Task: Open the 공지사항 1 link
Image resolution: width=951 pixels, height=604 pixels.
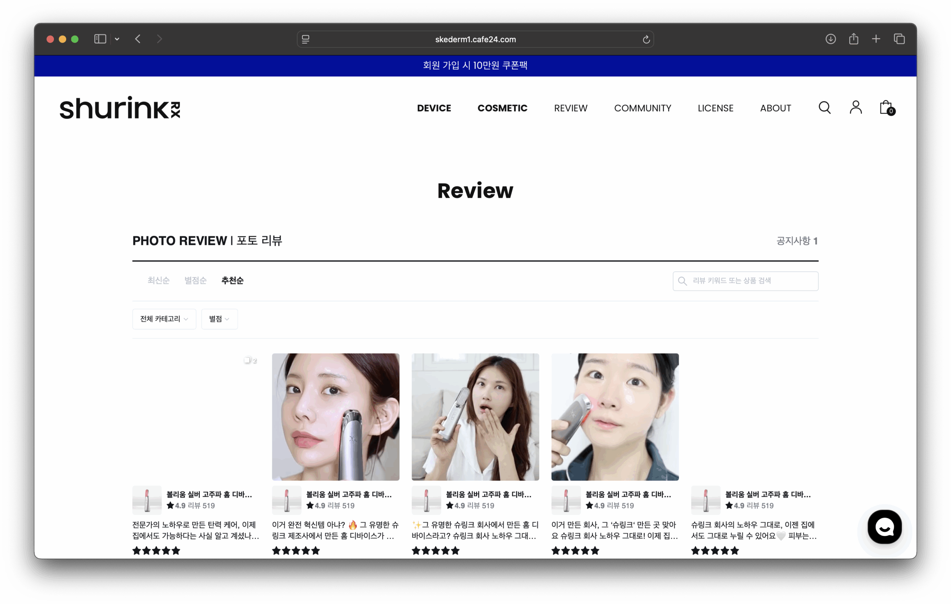Action: (797, 241)
